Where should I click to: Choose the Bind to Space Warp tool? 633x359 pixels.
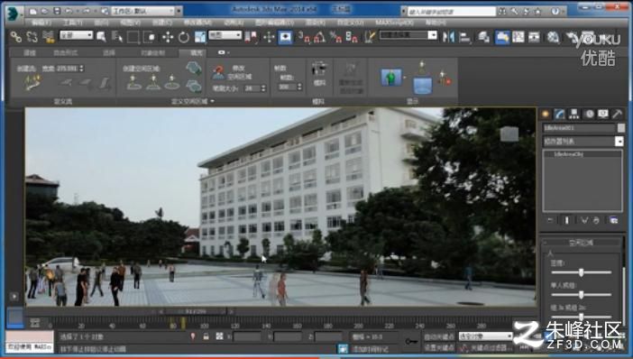click(49, 37)
